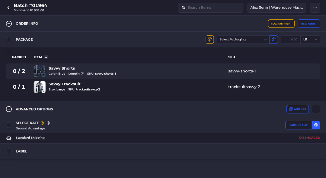Image resolution: width=326 pixels, height=178 pixels.
Task: Open the Standard Shipping link
Action: [30, 138]
